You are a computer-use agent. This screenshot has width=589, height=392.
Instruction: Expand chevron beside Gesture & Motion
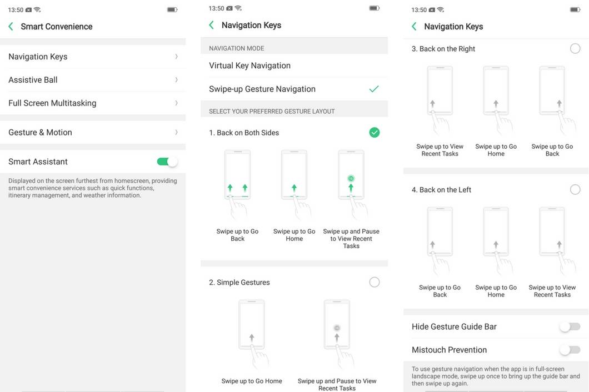tap(176, 132)
